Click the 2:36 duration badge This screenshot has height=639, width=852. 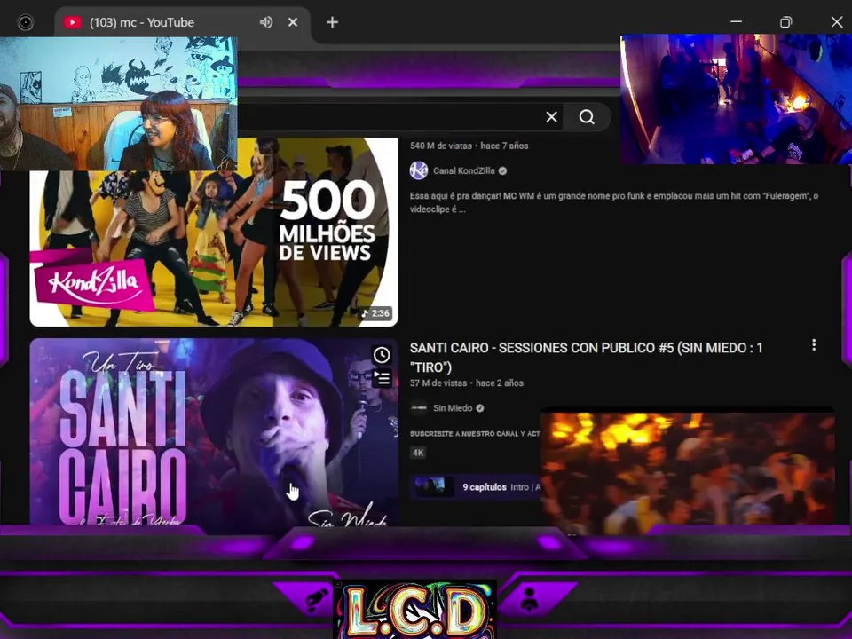(x=376, y=313)
